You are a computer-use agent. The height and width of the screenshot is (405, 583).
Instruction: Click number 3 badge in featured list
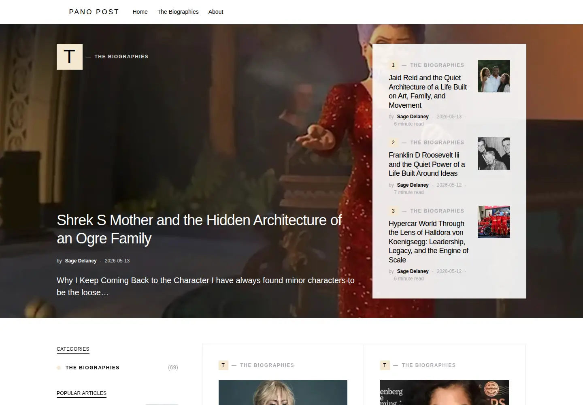pyautogui.click(x=393, y=211)
